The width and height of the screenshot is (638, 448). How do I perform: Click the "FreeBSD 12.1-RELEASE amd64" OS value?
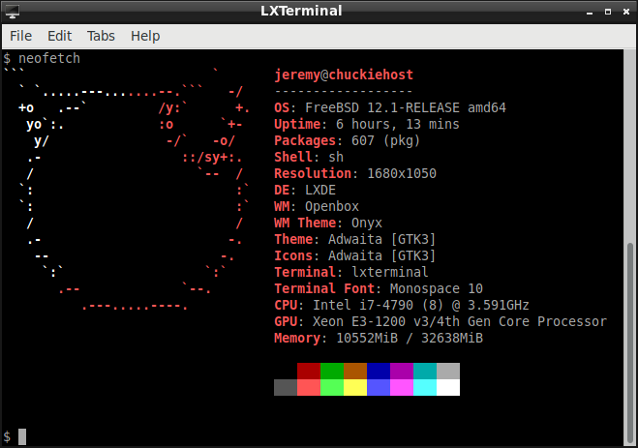tap(406, 107)
